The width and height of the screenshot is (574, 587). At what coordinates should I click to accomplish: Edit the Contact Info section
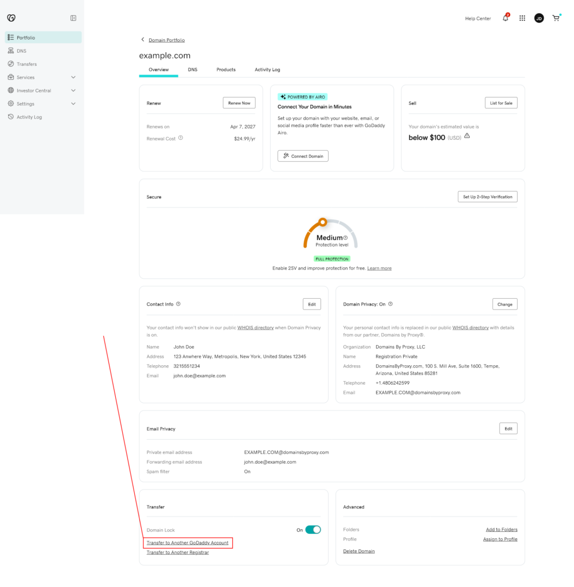pyautogui.click(x=312, y=304)
